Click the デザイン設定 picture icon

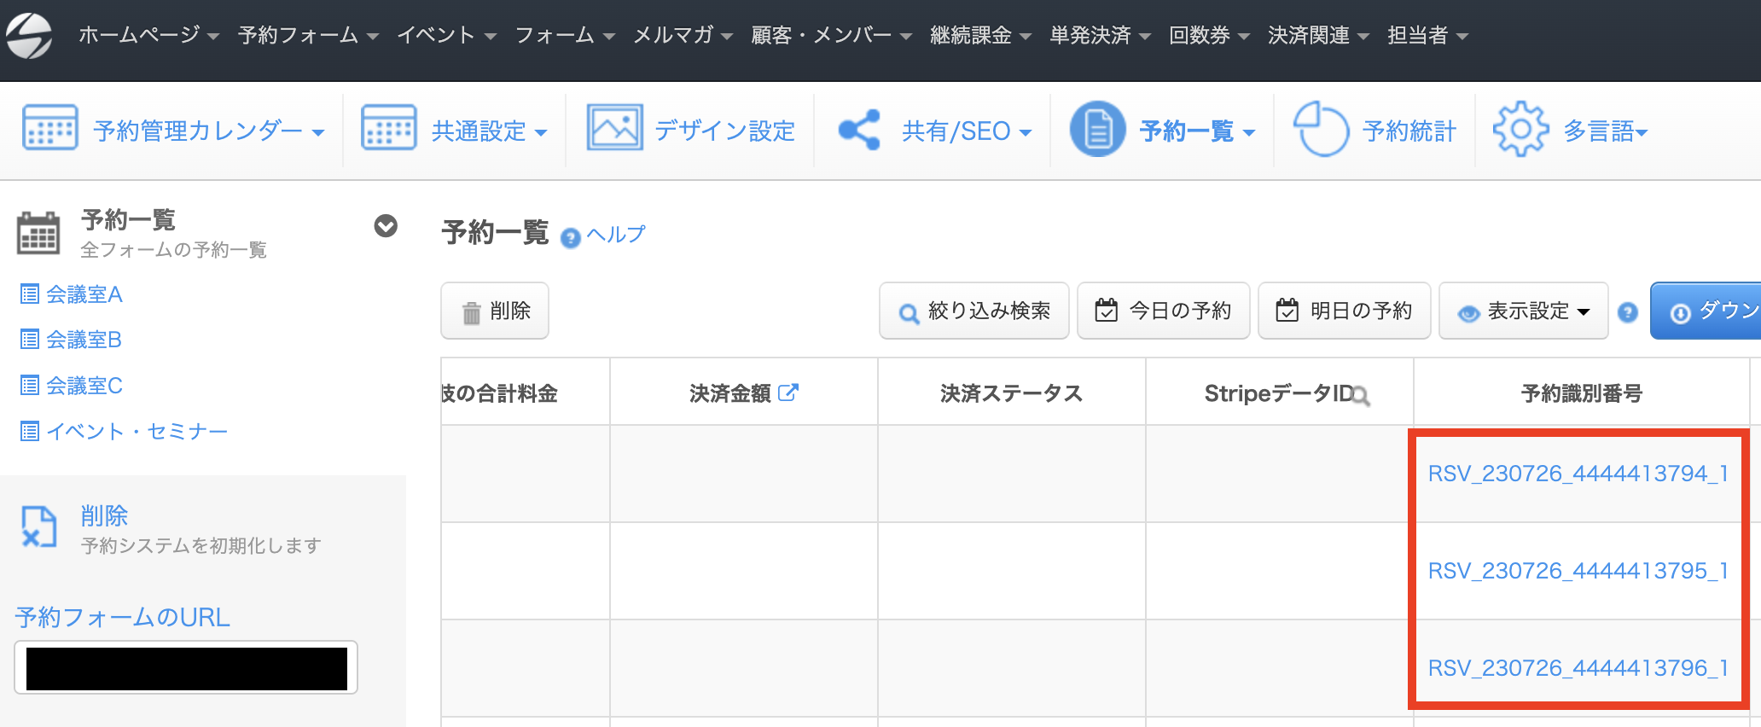click(614, 129)
